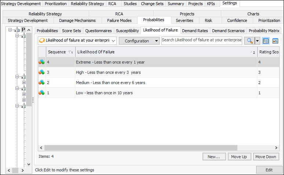Select 'Medium - Less than once every 6 years'

coord(110,83)
